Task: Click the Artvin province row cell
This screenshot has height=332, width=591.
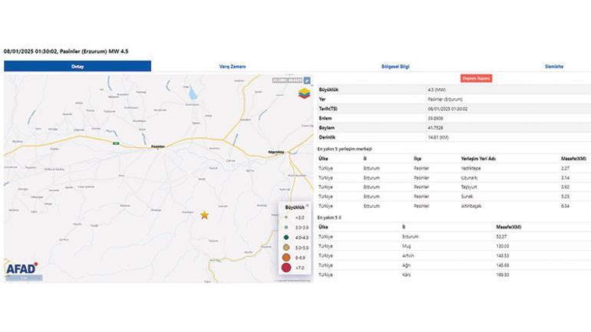Action: pyautogui.click(x=408, y=255)
